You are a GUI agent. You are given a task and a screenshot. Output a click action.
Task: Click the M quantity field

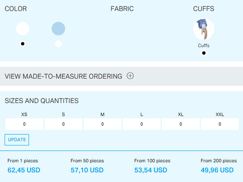pyautogui.click(x=102, y=124)
